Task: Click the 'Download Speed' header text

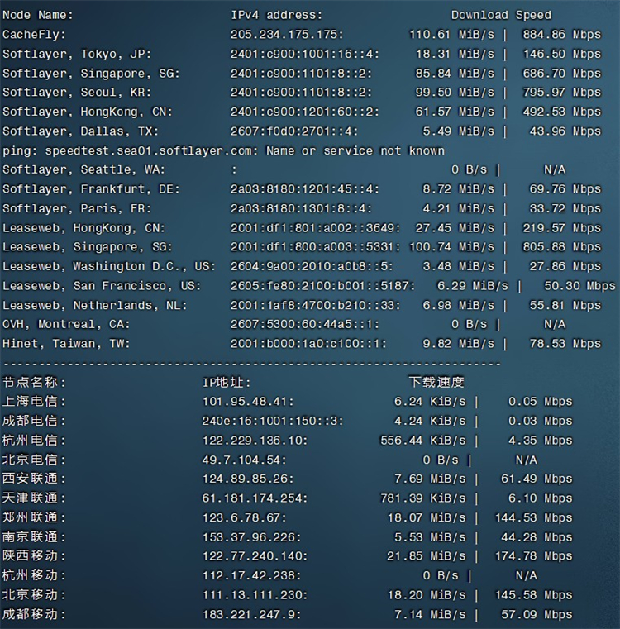Action: [x=501, y=15]
